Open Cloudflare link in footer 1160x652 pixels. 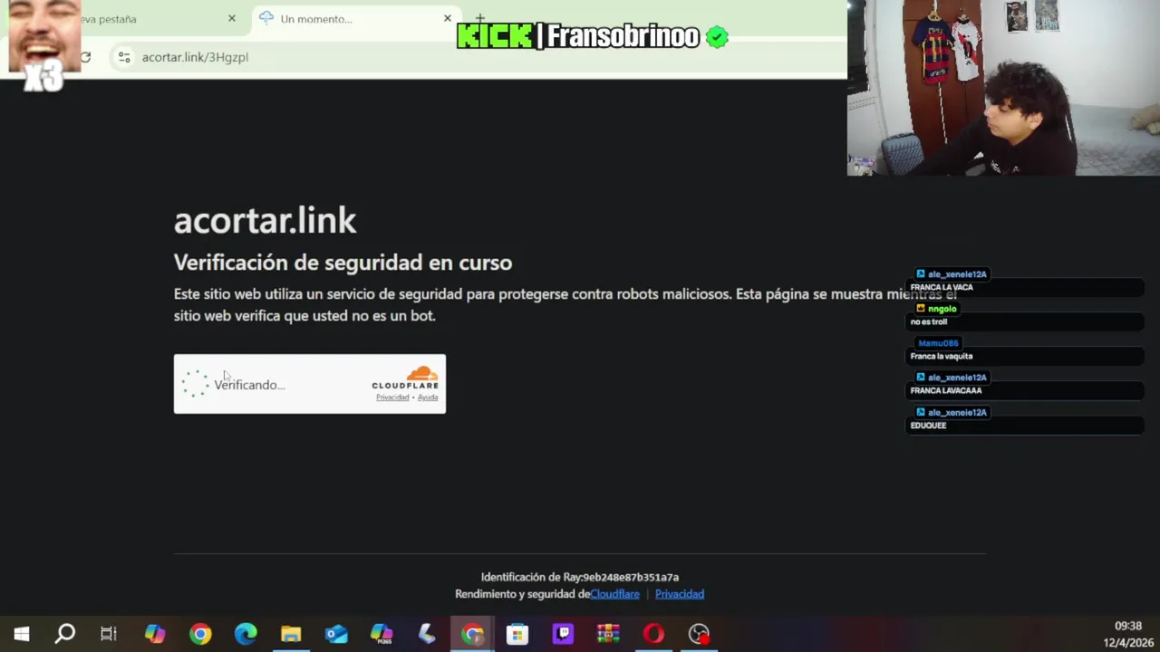tap(614, 594)
